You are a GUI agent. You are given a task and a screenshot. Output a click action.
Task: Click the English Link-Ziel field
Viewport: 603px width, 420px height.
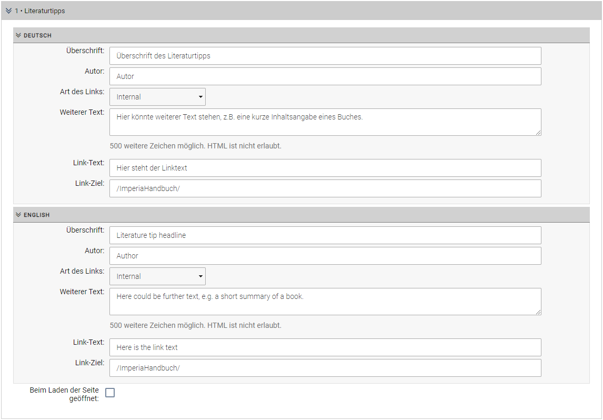[325, 368]
